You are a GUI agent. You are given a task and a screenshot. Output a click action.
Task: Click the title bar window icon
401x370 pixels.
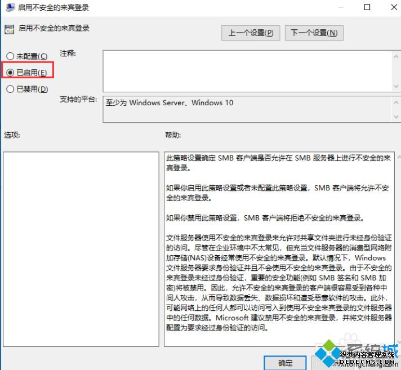pos(10,7)
